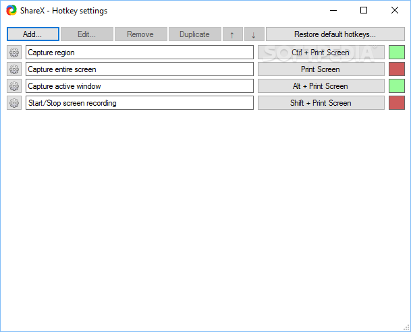Close the Hotkey settings window
This screenshot has height=332, width=411.
coord(395,11)
